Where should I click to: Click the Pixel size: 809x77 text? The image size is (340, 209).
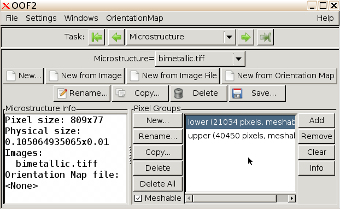click(54, 120)
